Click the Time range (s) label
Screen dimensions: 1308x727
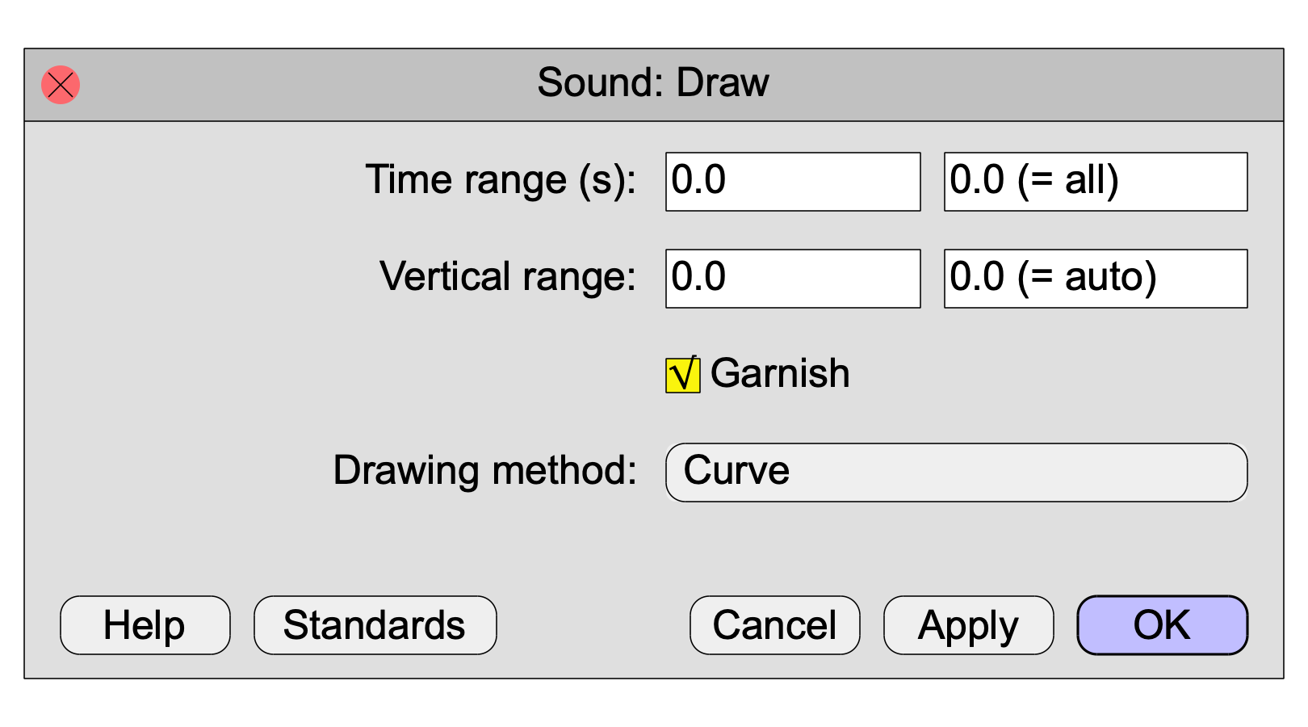click(501, 181)
